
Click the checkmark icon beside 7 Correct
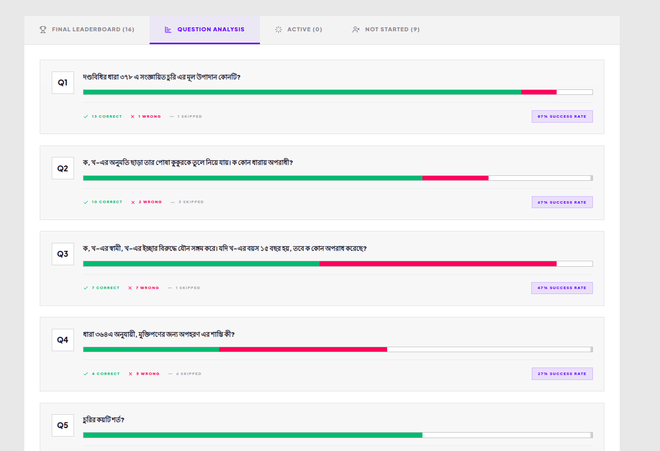[86, 288]
